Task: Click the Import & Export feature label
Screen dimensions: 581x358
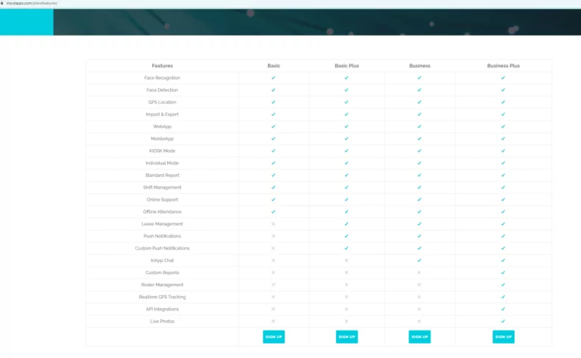Action: (x=163, y=114)
